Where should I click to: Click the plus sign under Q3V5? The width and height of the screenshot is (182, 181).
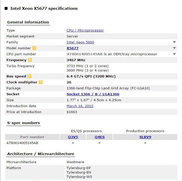pyautogui.click(x=73, y=143)
